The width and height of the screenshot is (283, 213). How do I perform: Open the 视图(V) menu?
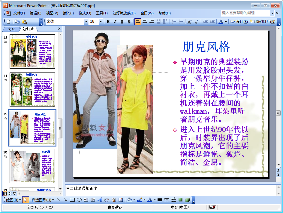52,13
